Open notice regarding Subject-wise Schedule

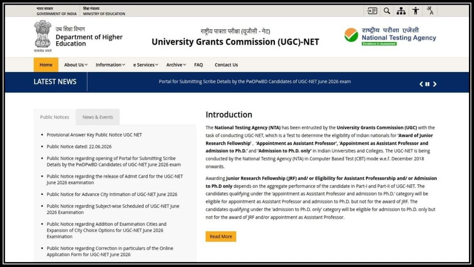(x=113, y=209)
